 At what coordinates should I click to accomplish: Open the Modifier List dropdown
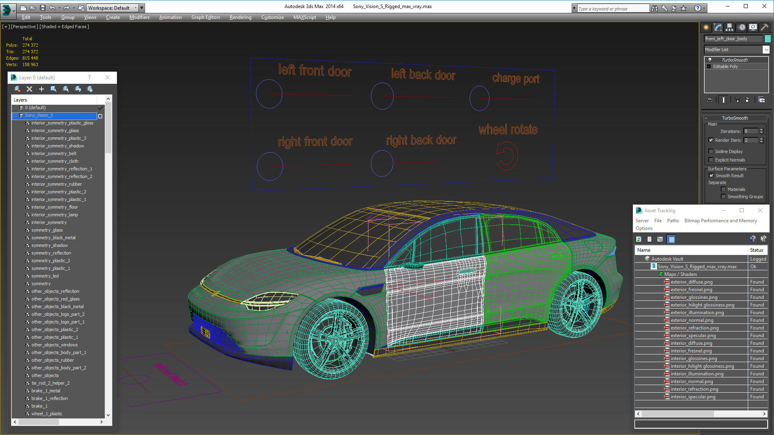pyautogui.click(x=766, y=50)
